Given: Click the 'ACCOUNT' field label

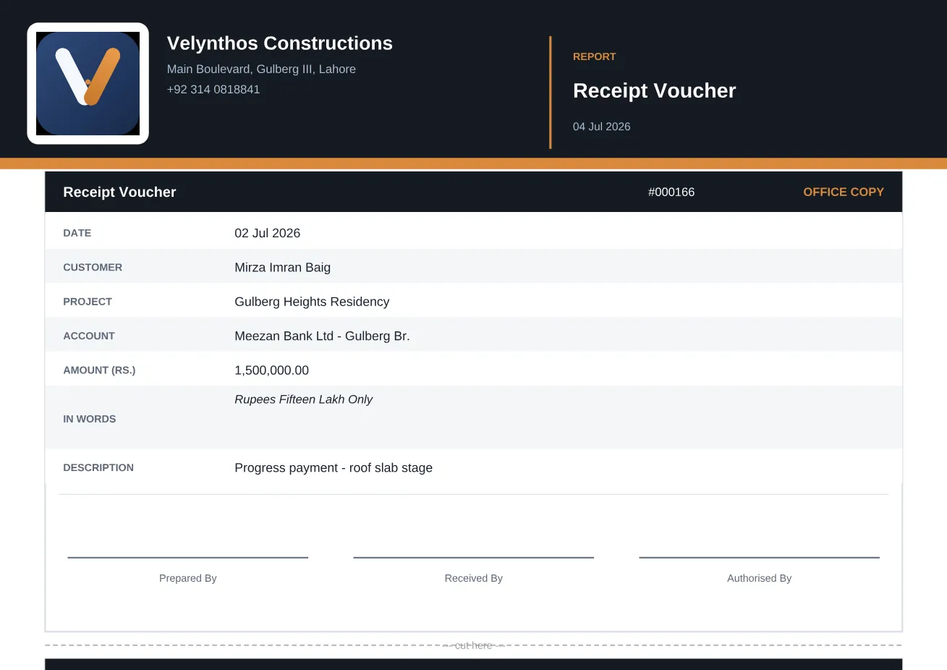Looking at the screenshot, I should point(89,336).
